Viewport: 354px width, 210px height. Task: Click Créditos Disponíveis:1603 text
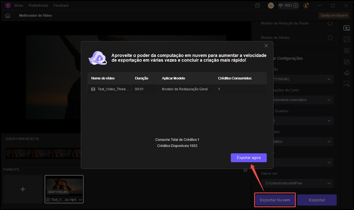(x=177, y=146)
